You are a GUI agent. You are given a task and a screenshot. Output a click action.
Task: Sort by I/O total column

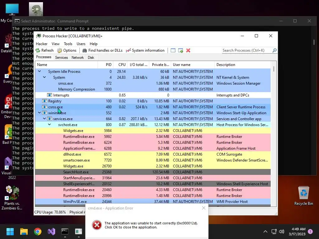pyautogui.click(x=138, y=65)
